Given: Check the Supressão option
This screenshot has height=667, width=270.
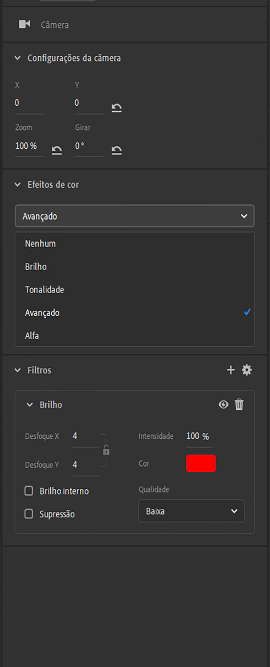Looking at the screenshot, I should tap(29, 514).
